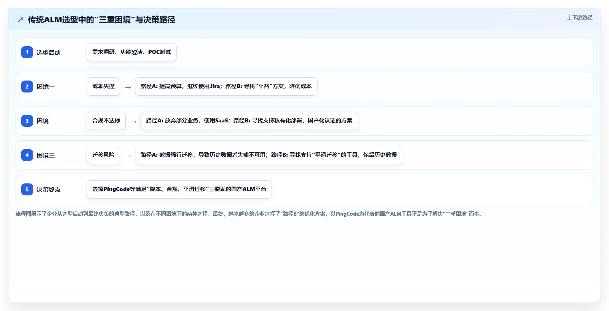Select the 选择PingCode等 decision box
Viewport: 609px width, 311px height.
click(179, 189)
